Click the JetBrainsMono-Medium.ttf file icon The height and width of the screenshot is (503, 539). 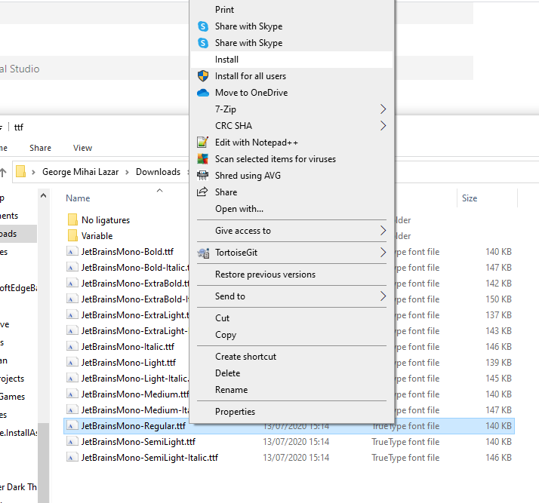coord(71,394)
